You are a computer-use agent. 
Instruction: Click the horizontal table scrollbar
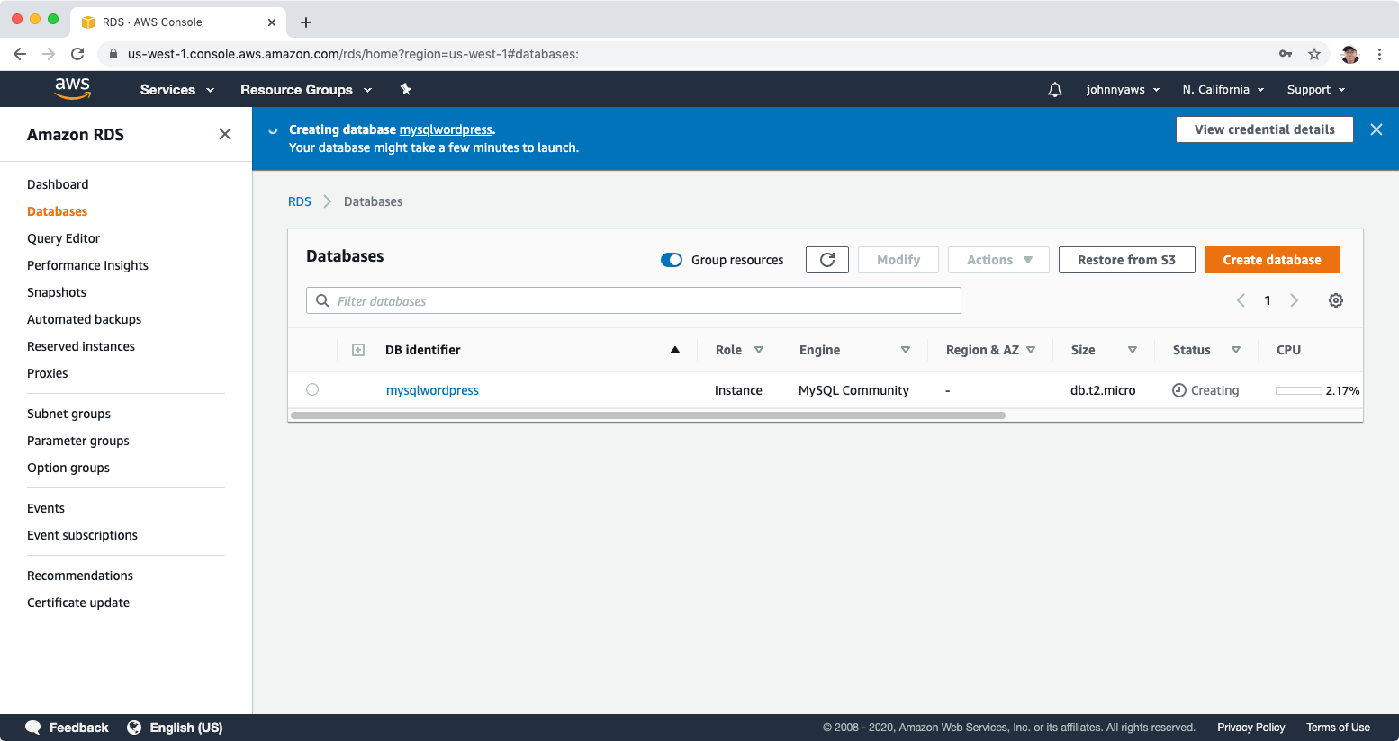(647, 415)
